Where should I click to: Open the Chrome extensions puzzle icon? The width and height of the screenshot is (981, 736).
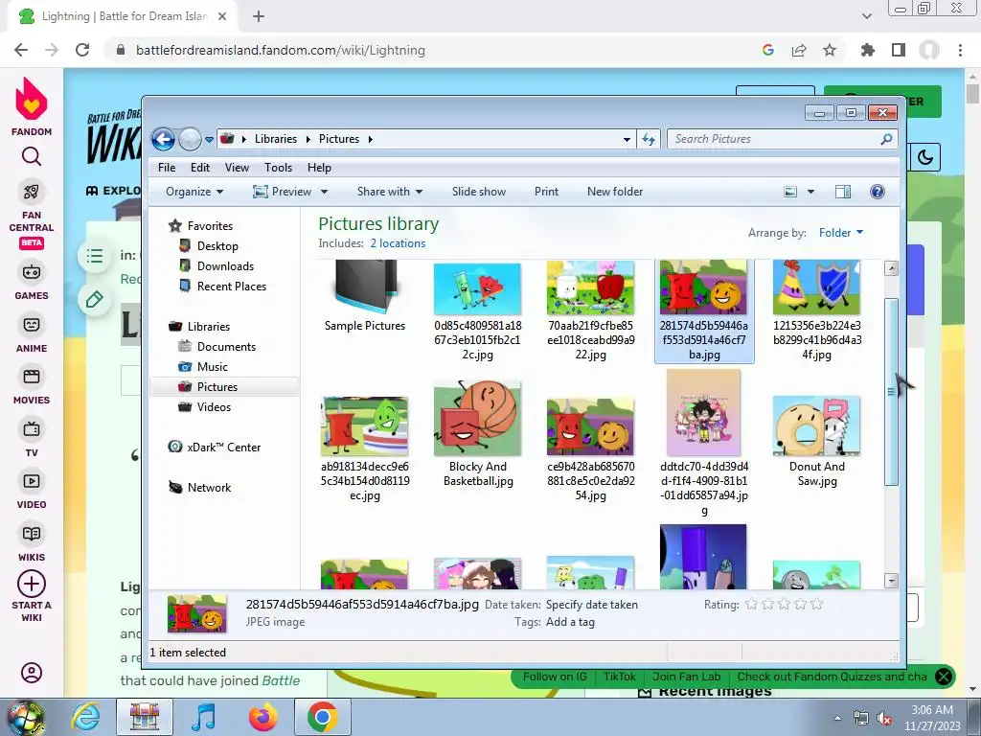867,50
